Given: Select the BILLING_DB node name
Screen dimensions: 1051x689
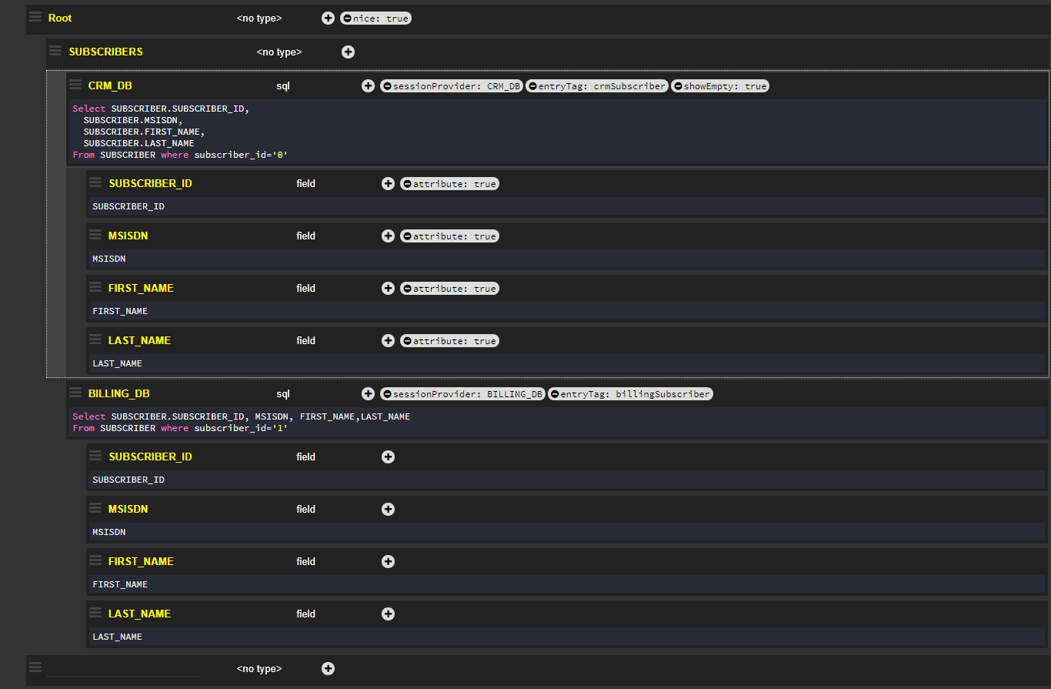Looking at the screenshot, I should 118,393.
